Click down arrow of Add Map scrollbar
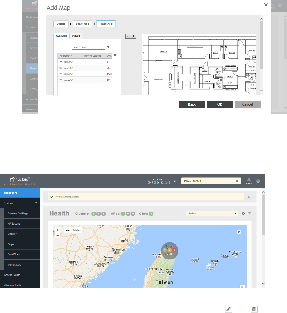The height and width of the screenshot is (313, 287). click(x=261, y=91)
